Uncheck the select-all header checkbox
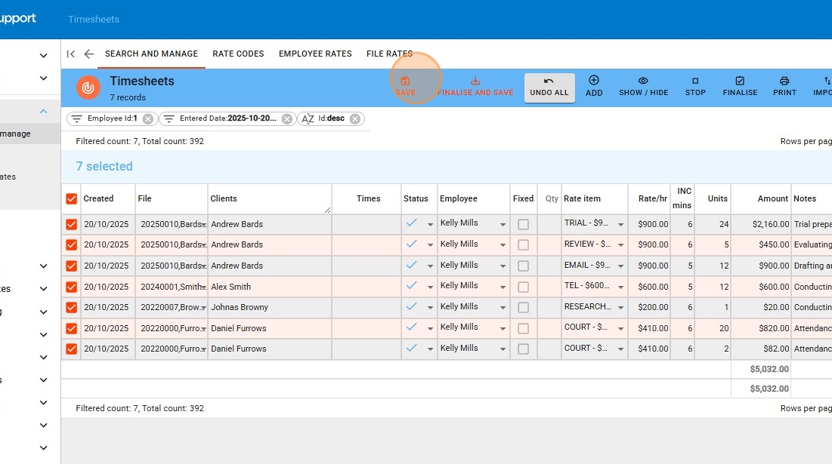 [x=72, y=199]
